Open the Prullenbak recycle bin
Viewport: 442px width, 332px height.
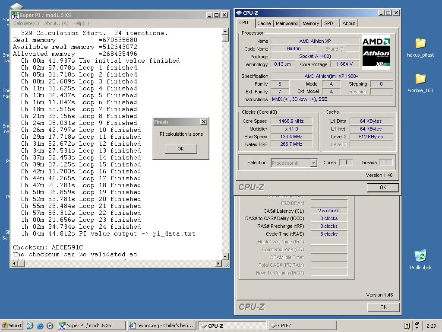click(420, 260)
